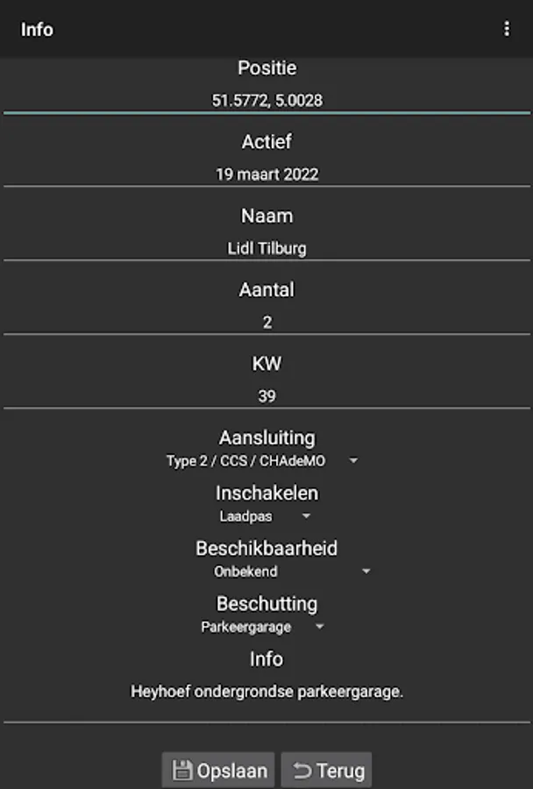
Task: Click the Actief date '19 maart 2022'
Action: [x=266, y=174]
